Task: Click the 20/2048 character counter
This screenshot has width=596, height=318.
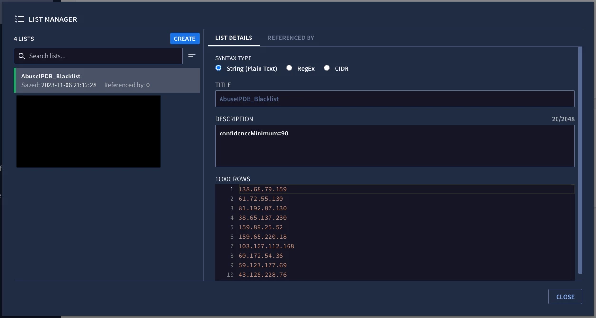Action: tap(563, 119)
